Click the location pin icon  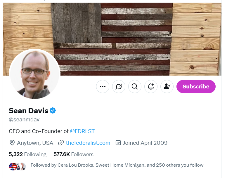12,143
